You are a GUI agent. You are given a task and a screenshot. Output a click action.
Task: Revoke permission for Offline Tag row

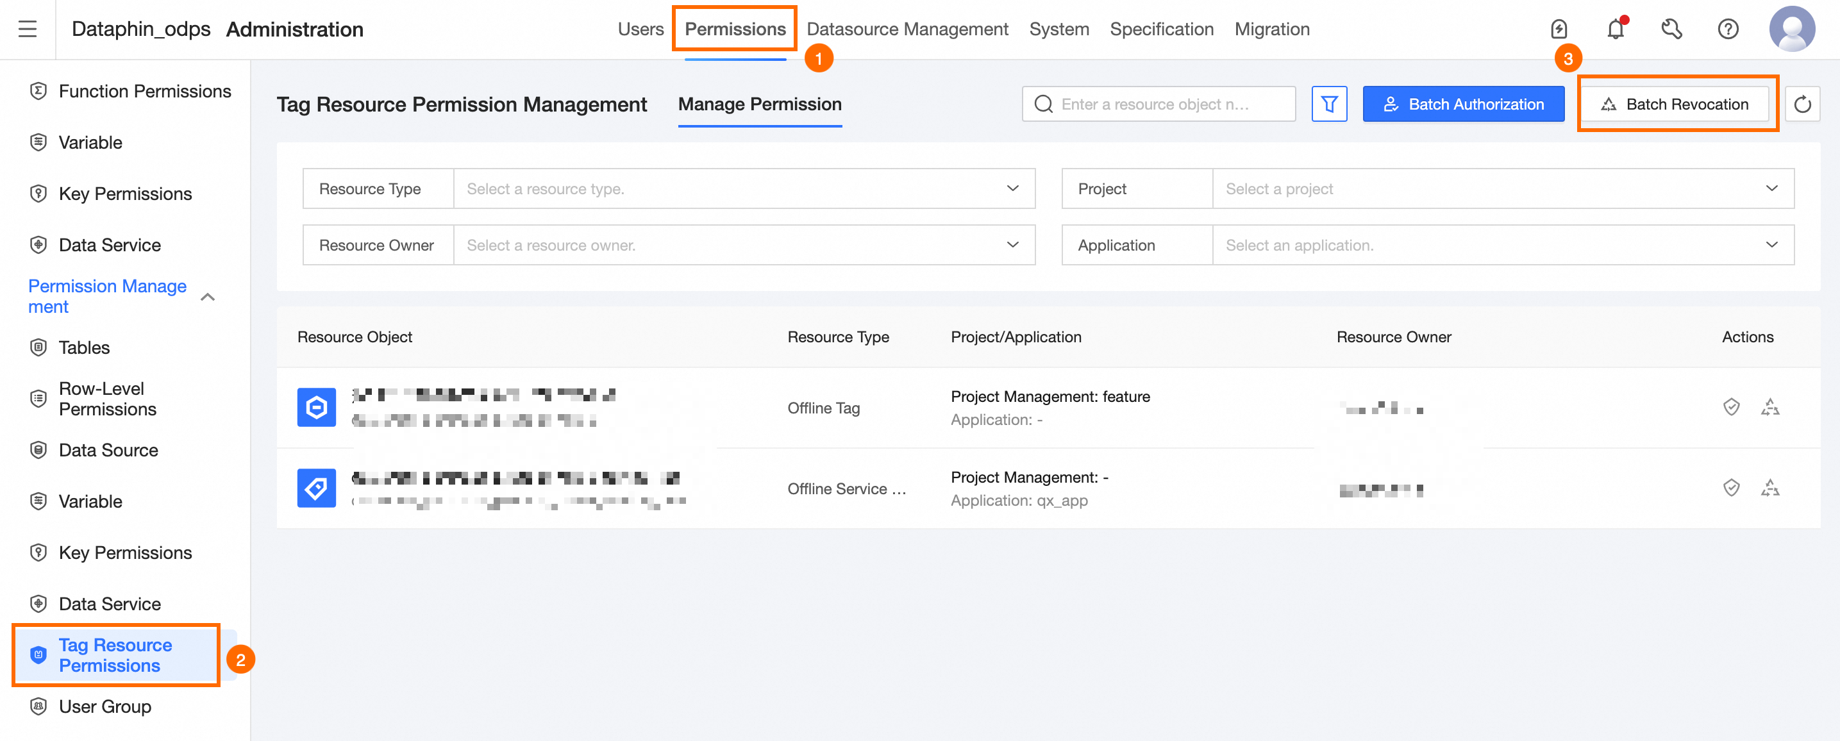[1770, 408]
